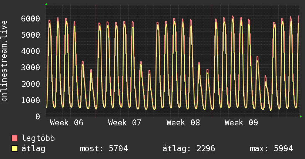Click the 3000 y-axis tick label
The width and height of the screenshot is (305, 159).
click(x=31, y=68)
